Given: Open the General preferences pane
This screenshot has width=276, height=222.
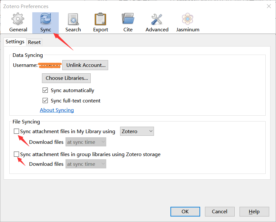Looking at the screenshot, I should 18,23.
